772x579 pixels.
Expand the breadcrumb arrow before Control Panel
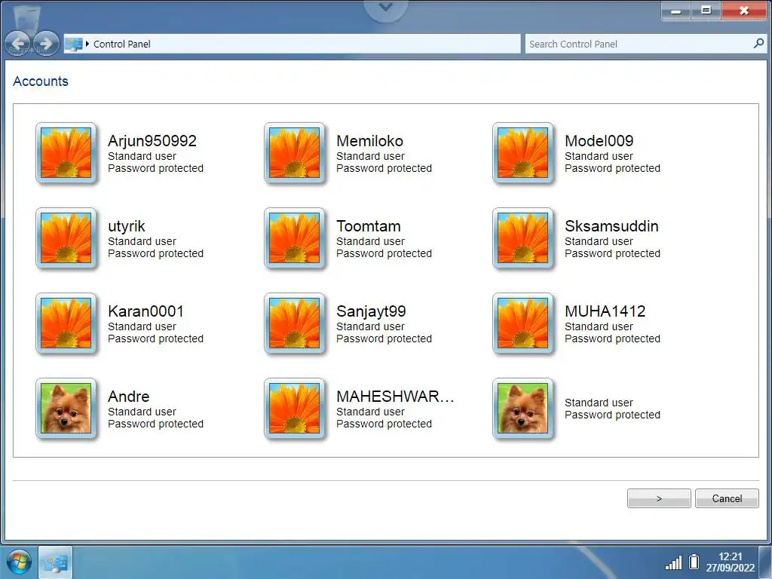[87, 44]
